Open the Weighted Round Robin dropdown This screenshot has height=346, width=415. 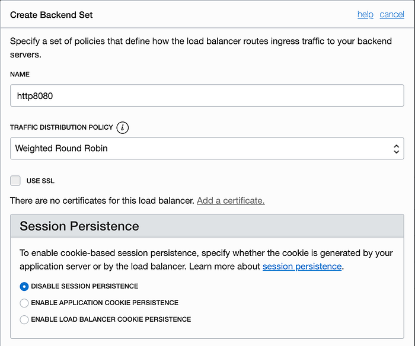[202, 149]
